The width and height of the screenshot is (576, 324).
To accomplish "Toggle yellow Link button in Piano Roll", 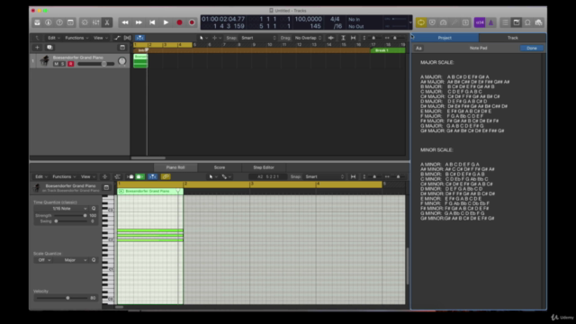I will pos(166,176).
